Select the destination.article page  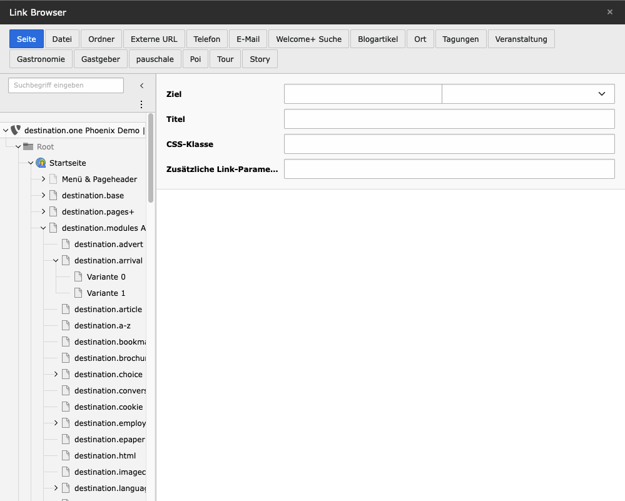pyautogui.click(x=108, y=309)
